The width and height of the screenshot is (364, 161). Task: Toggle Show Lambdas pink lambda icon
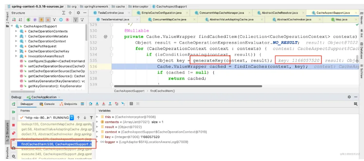coord(67,20)
